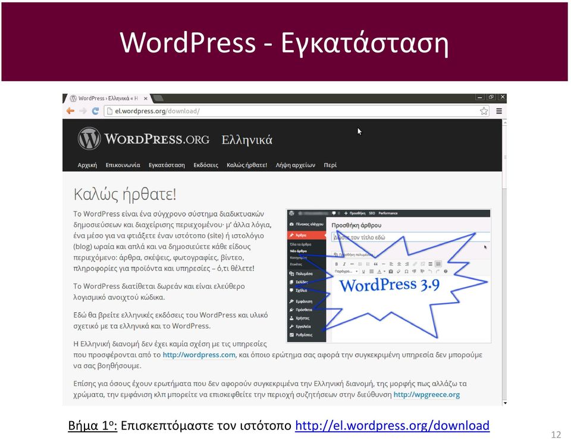Open the Λήψη αρχείων menu item

296,165
